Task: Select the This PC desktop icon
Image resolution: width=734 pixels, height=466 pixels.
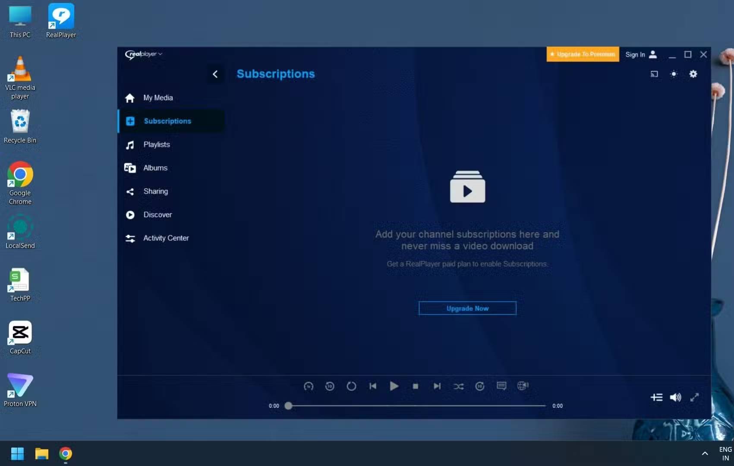Action: [20, 22]
